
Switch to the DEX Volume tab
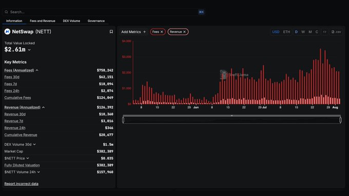[71, 21]
